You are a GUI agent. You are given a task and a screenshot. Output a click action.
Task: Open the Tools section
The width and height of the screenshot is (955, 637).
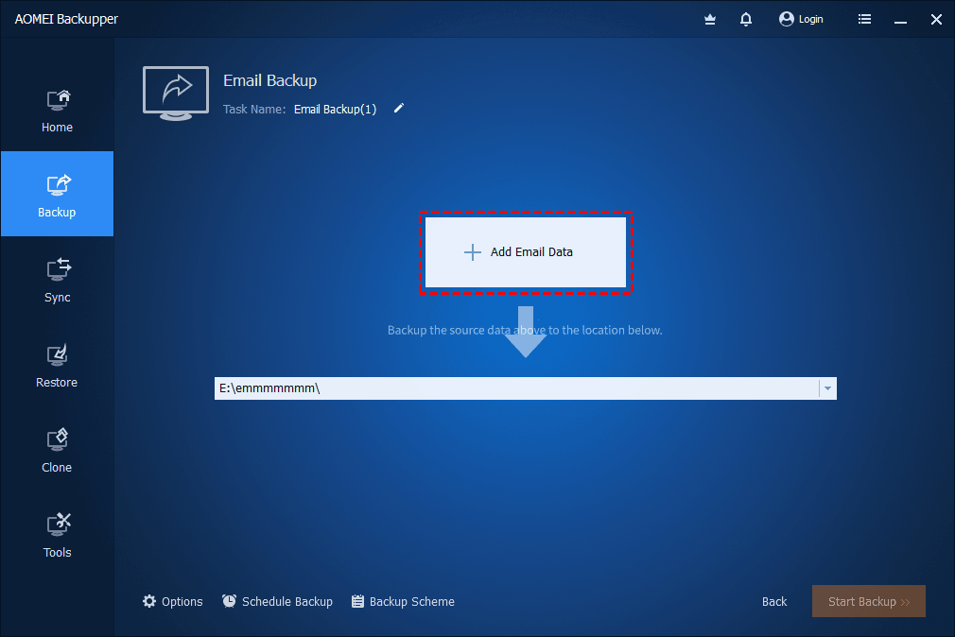point(57,535)
